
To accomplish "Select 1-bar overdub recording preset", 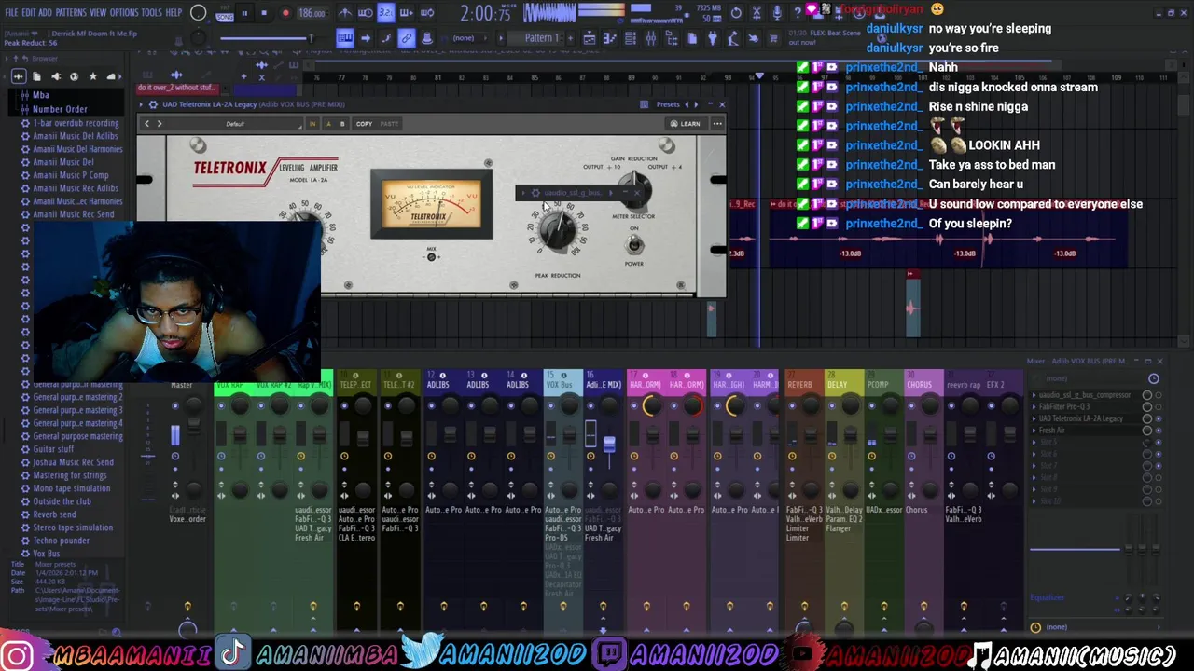I will 76,122.
